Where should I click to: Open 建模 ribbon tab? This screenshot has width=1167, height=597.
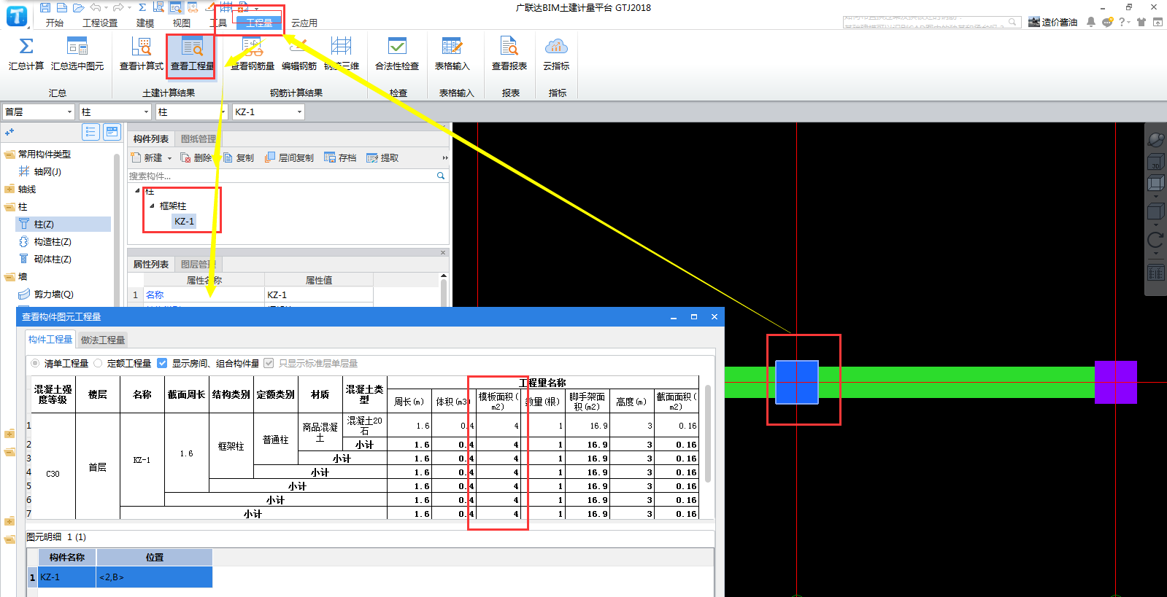click(x=145, y=23)
